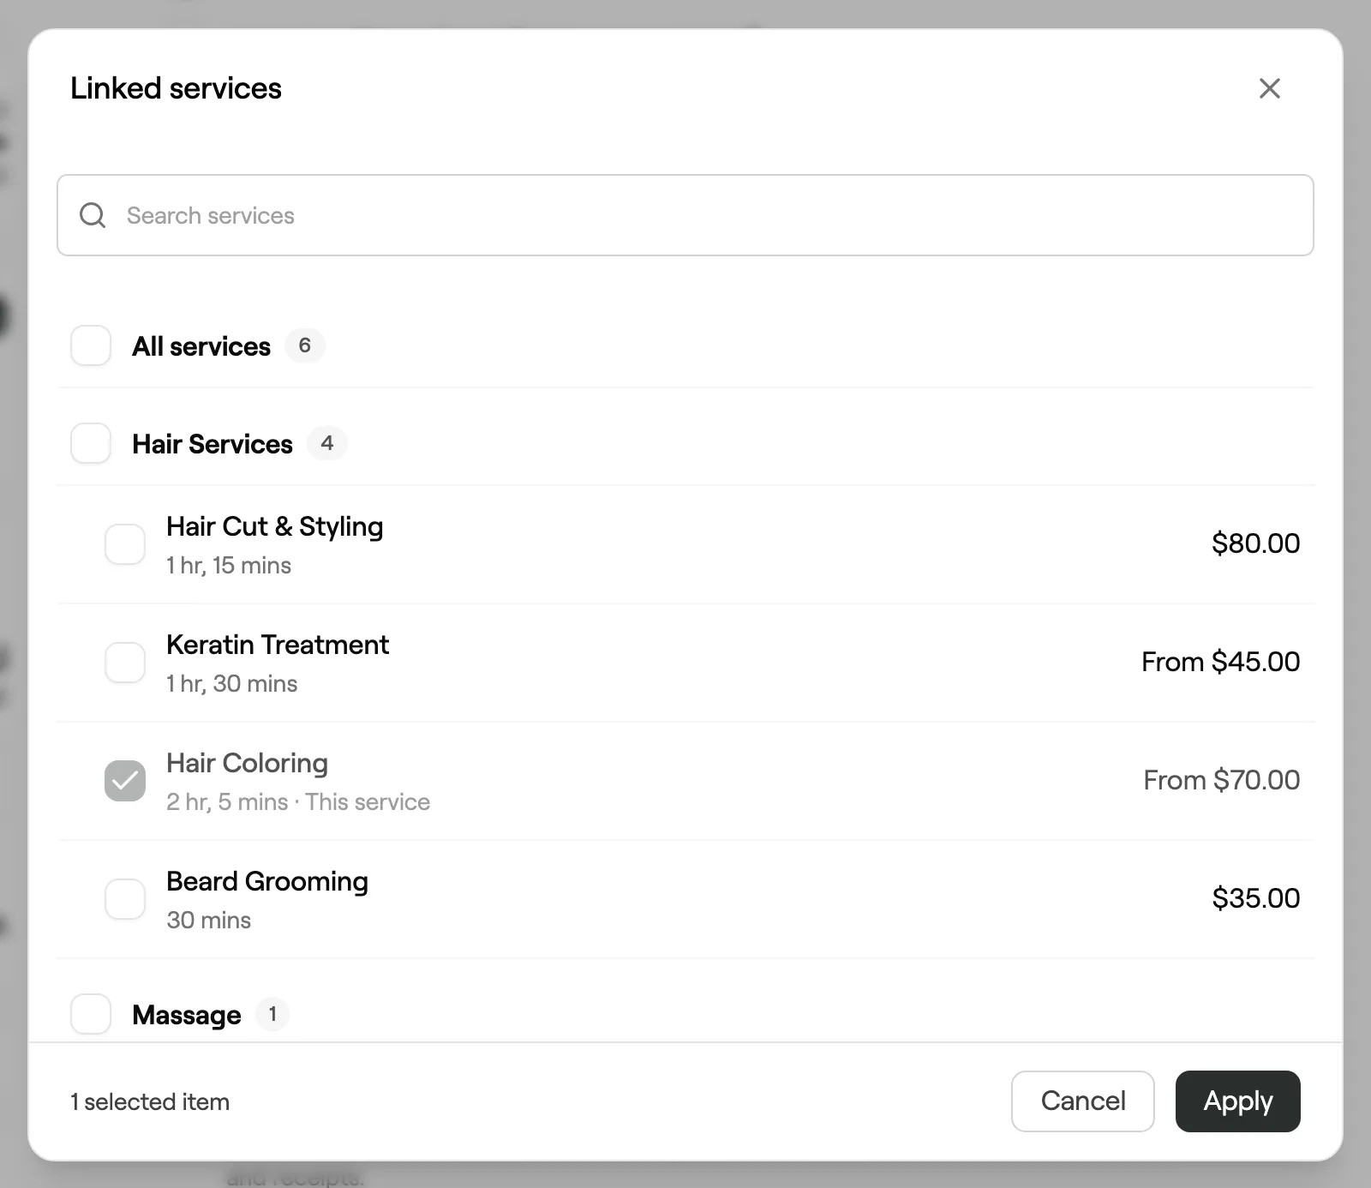Click the Hair Services group heading

(213, 444)
